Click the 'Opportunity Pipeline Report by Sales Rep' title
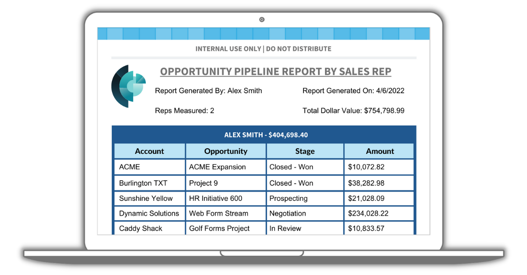527x275 pixels. [275, 72]
